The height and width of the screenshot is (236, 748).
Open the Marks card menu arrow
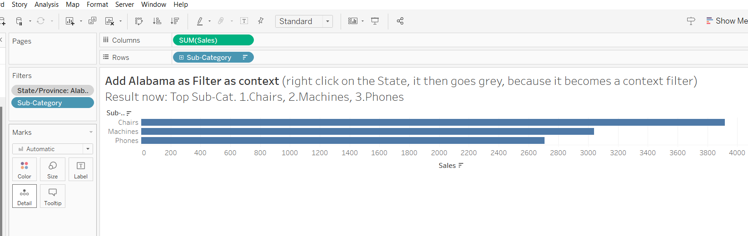(x=91, y=133)
